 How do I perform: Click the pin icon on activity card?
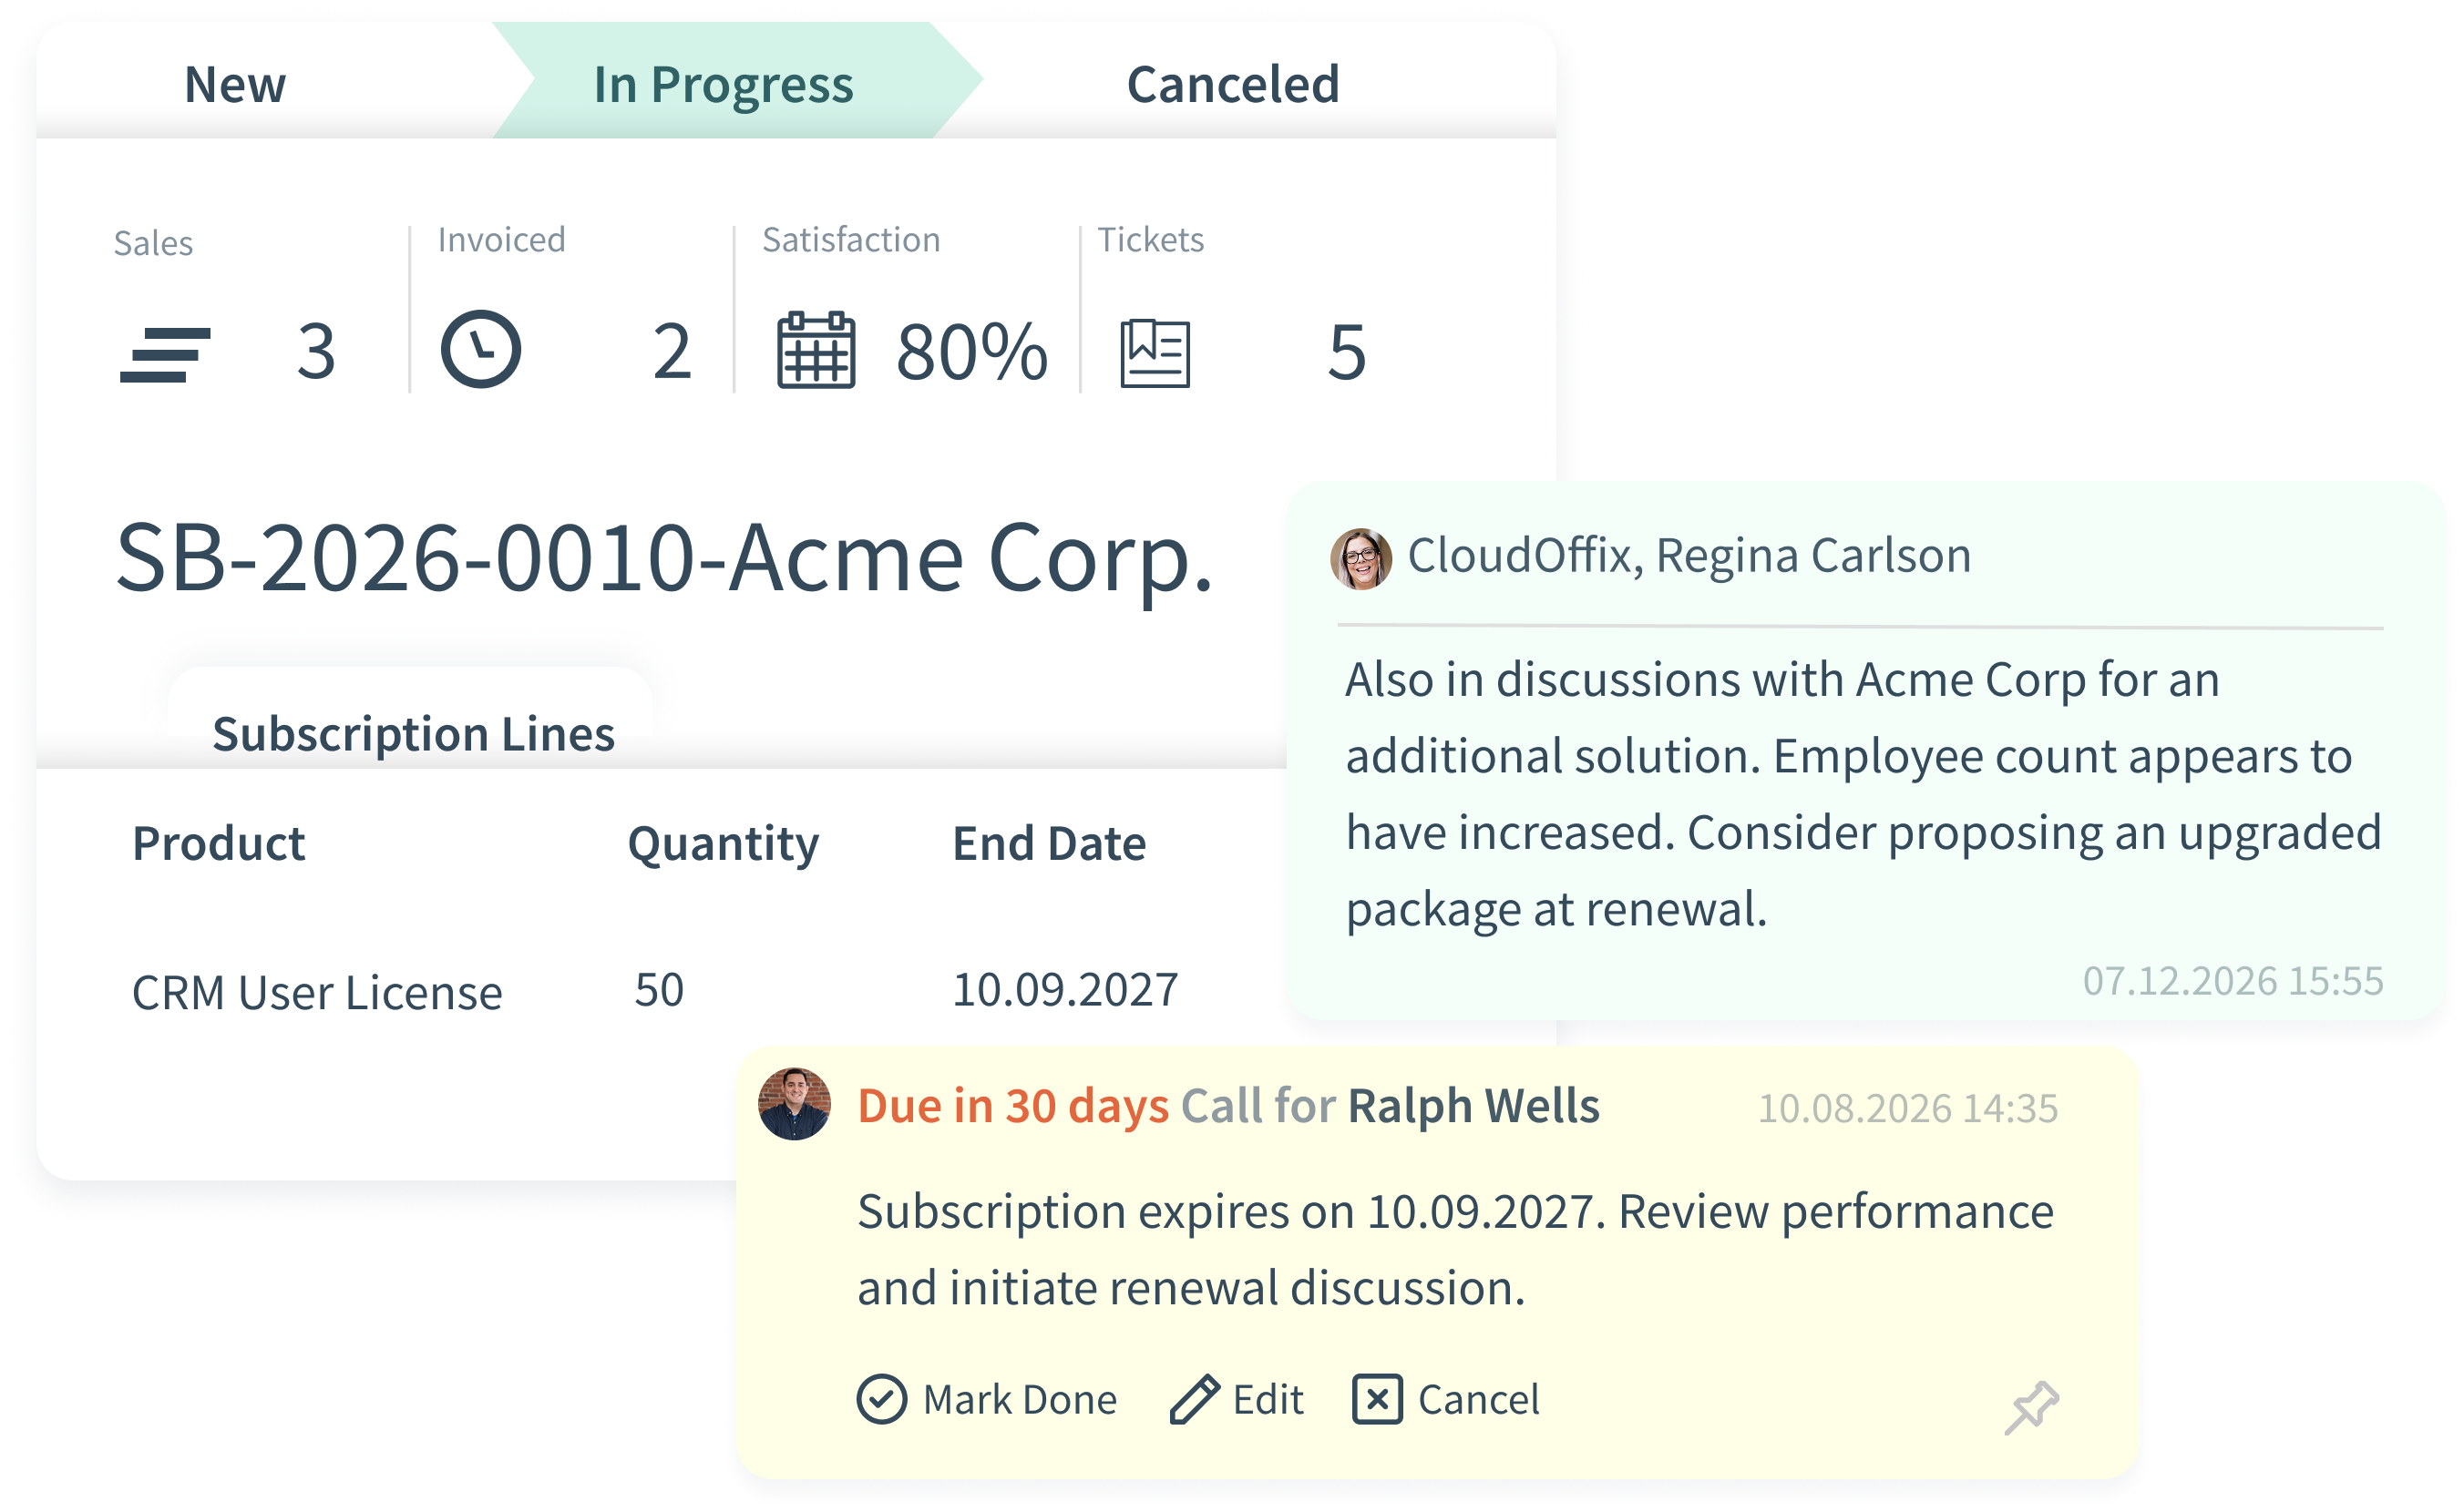coord(2031,1407)
